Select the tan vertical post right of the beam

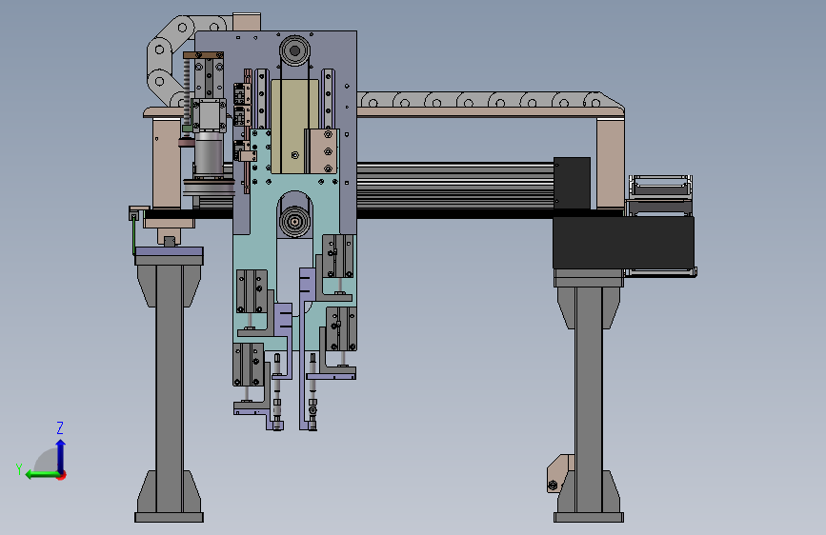click(611, 163)
